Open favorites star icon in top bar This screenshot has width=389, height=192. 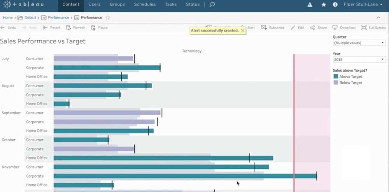pyautogui.click(x=324, y=5)
